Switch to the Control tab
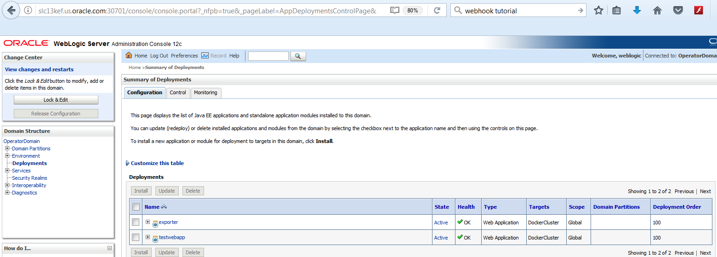Image resolution: width=717 pixels, height=257 pixels. pyautogui.click(x=178, y=92)
